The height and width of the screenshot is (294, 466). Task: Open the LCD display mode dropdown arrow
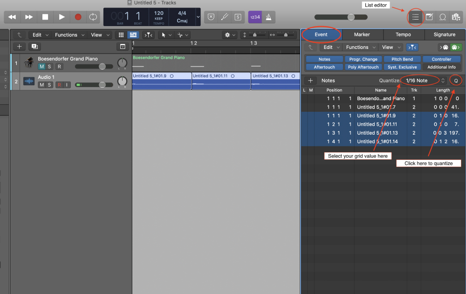coord(198,17)
